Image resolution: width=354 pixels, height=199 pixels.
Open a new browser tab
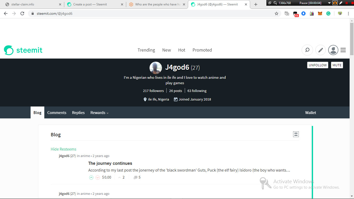click(x=256, y=4)
